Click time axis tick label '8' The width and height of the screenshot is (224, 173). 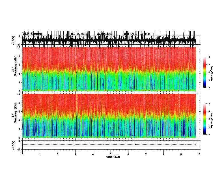pos(163,154)
